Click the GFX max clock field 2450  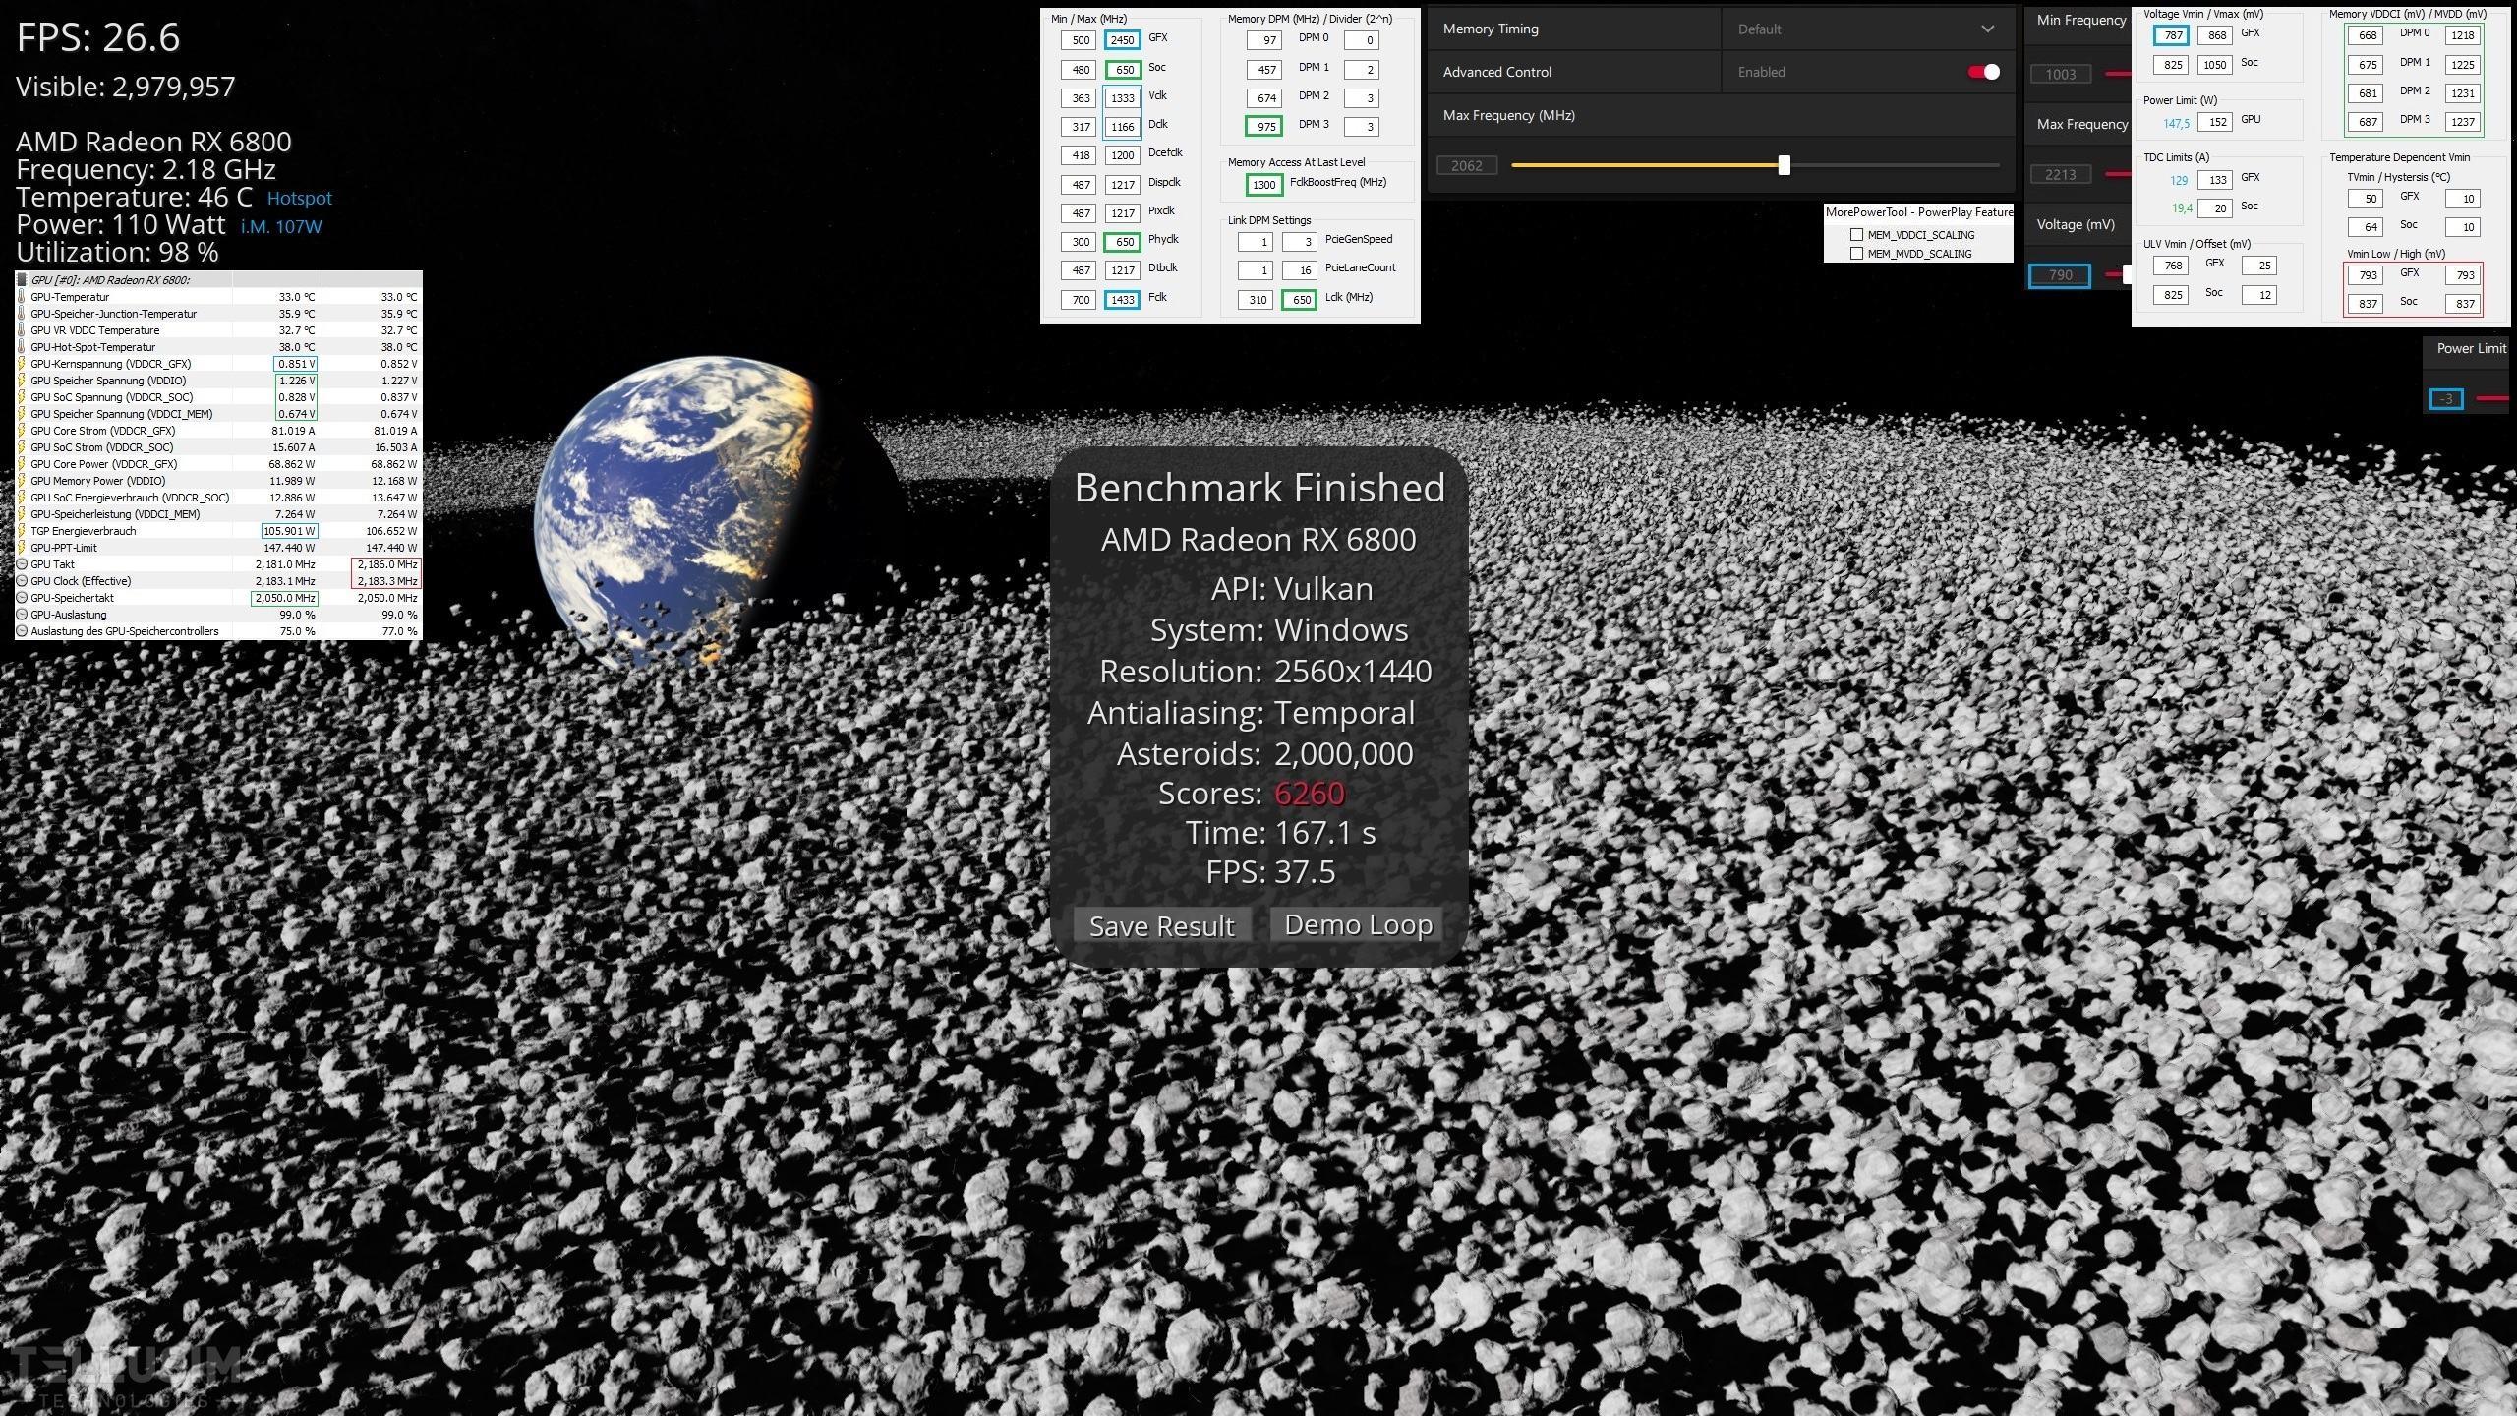1122,40
